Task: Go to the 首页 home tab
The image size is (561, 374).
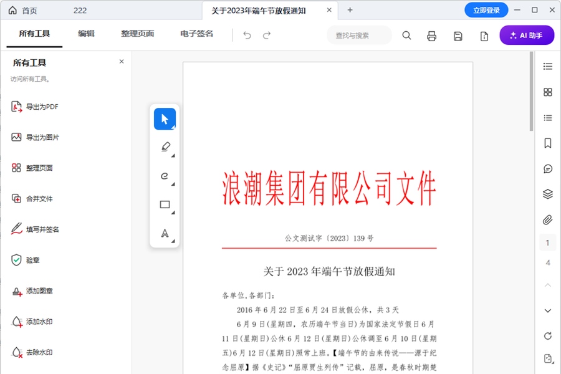Action: pyautogui.click(x=22, y=11)
